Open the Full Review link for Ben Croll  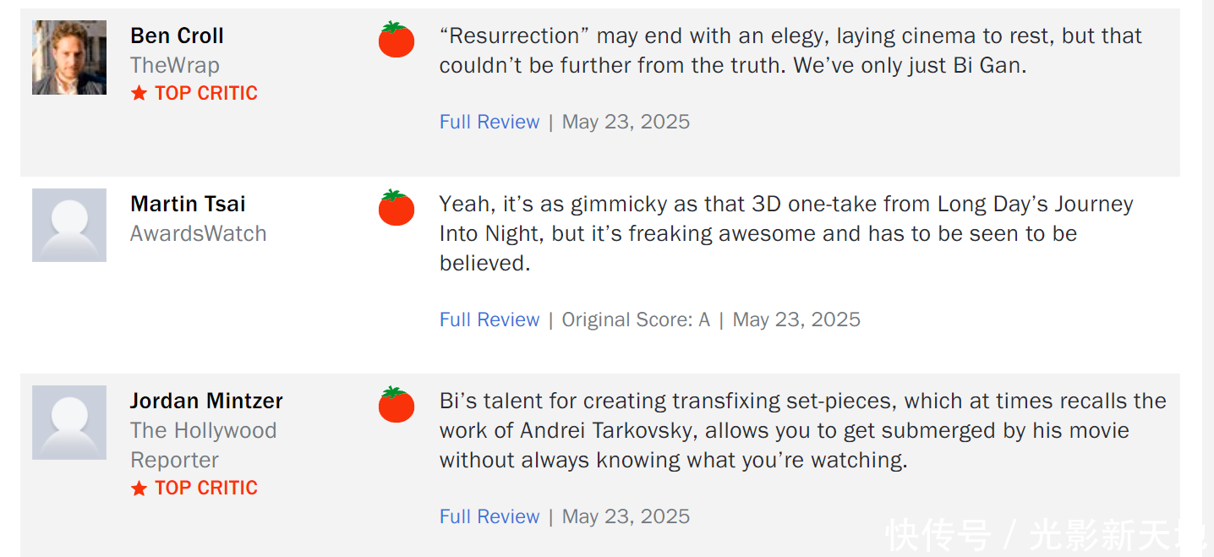pyautogui.click(x=489, y=122)
